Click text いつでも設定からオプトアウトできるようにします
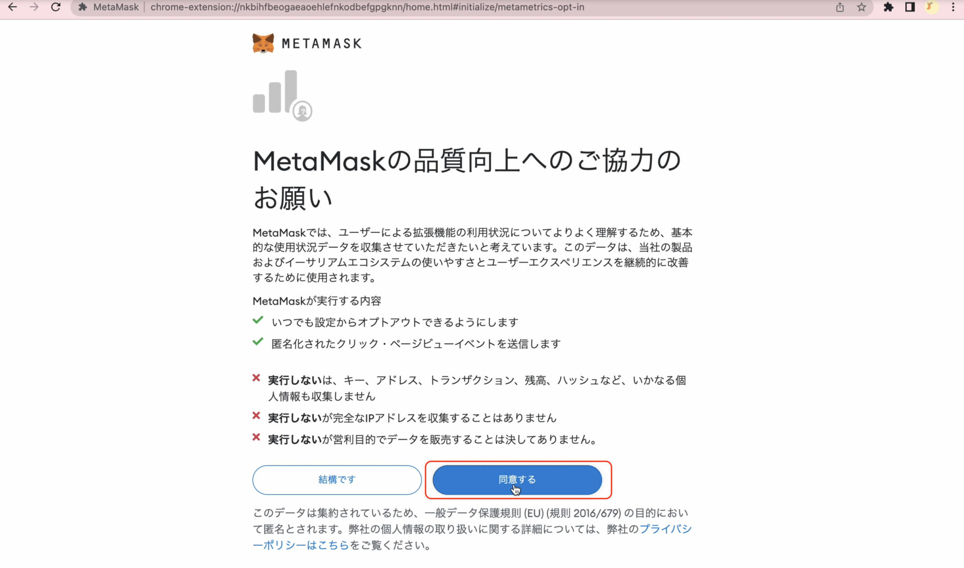964x568 pixels. [x=395, y=322]
